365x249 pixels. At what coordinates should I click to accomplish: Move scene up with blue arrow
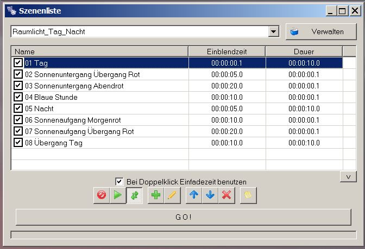(194, 195)
